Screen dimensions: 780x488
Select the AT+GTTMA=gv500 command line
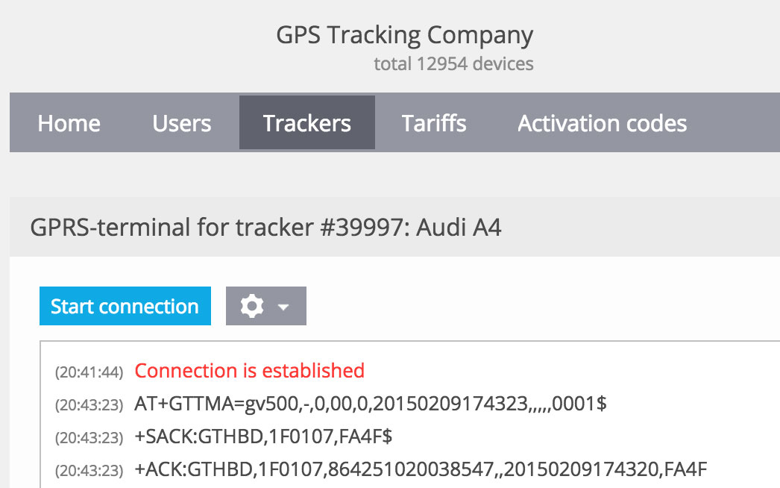[x=371, y=404]
